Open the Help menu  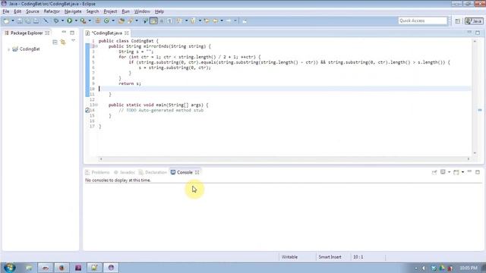click(159, 11)
